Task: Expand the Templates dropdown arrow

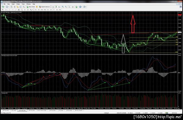Action: tap(86, 7)
